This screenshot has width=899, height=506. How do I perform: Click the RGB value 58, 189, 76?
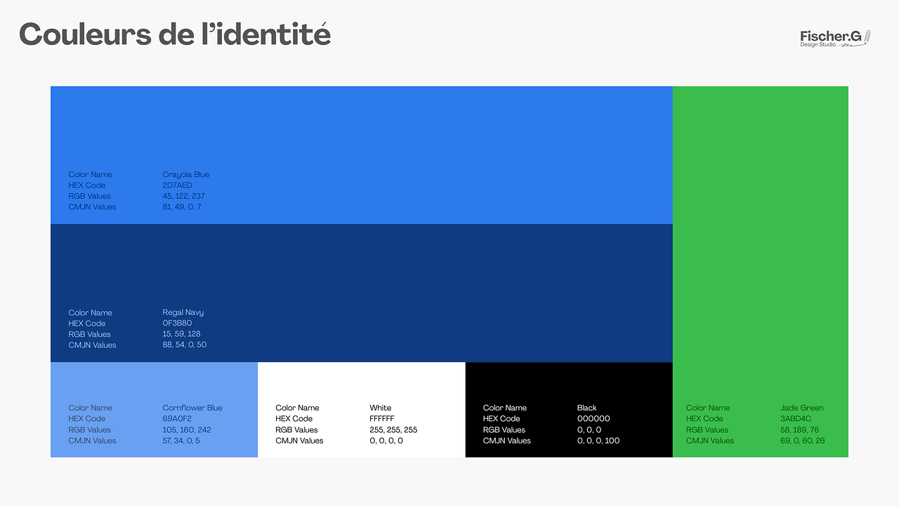(799, 430)
